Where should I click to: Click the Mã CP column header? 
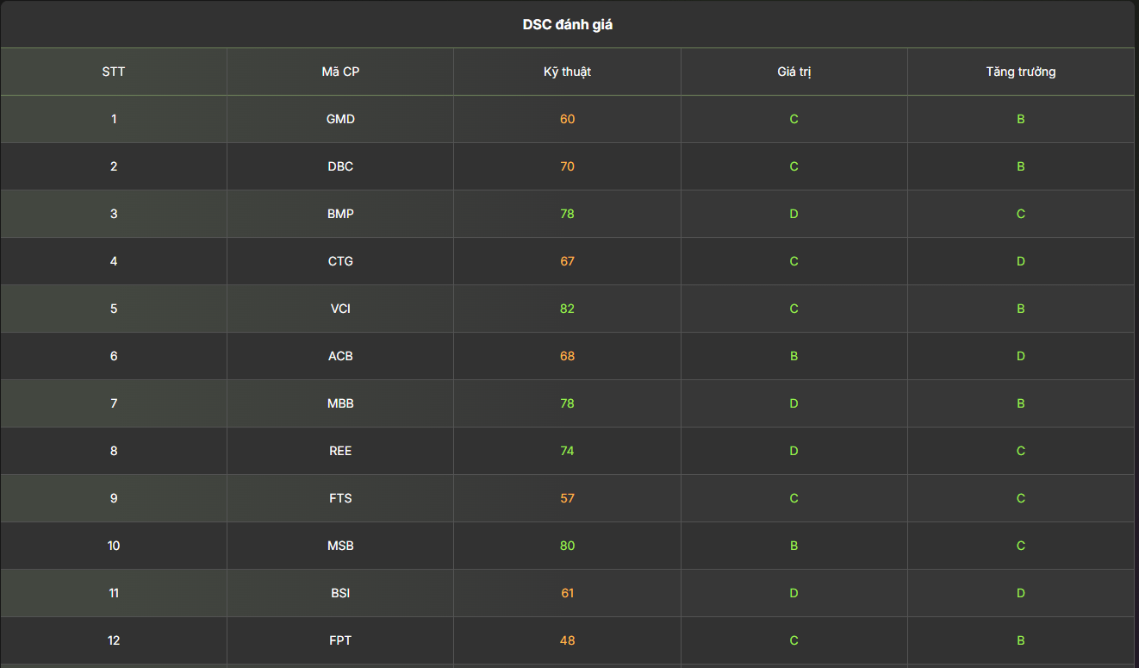(340, 72)
